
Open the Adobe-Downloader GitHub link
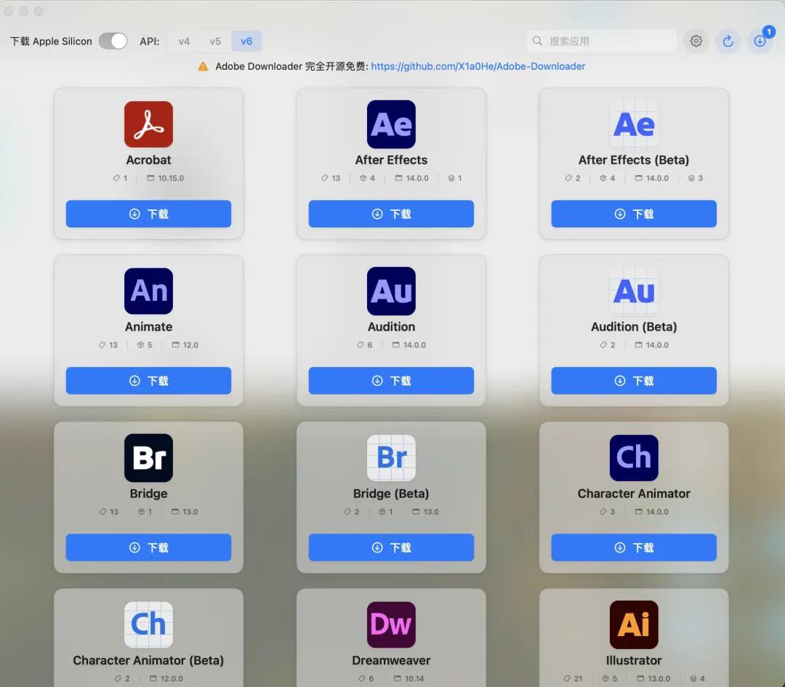(x=478, y=67)
